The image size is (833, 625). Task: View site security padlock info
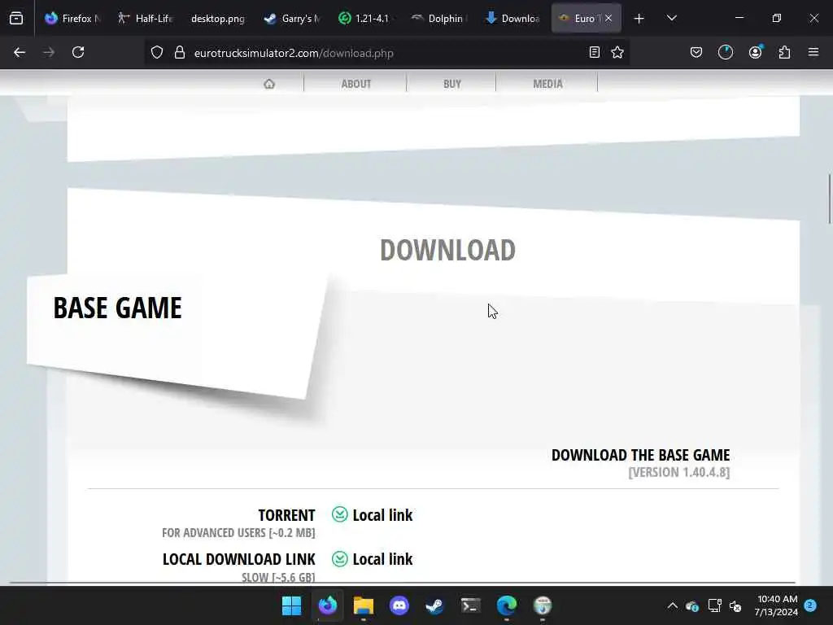coord(180,53)
